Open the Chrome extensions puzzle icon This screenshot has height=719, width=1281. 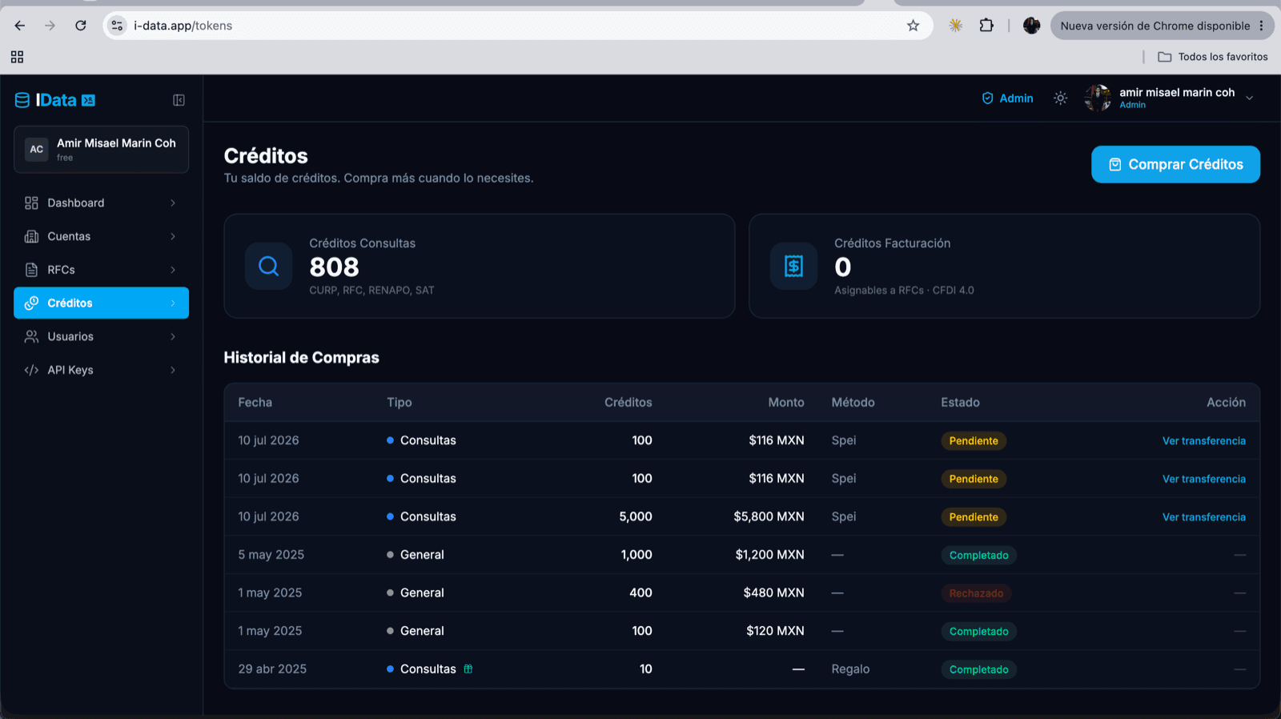coord(986,26)
